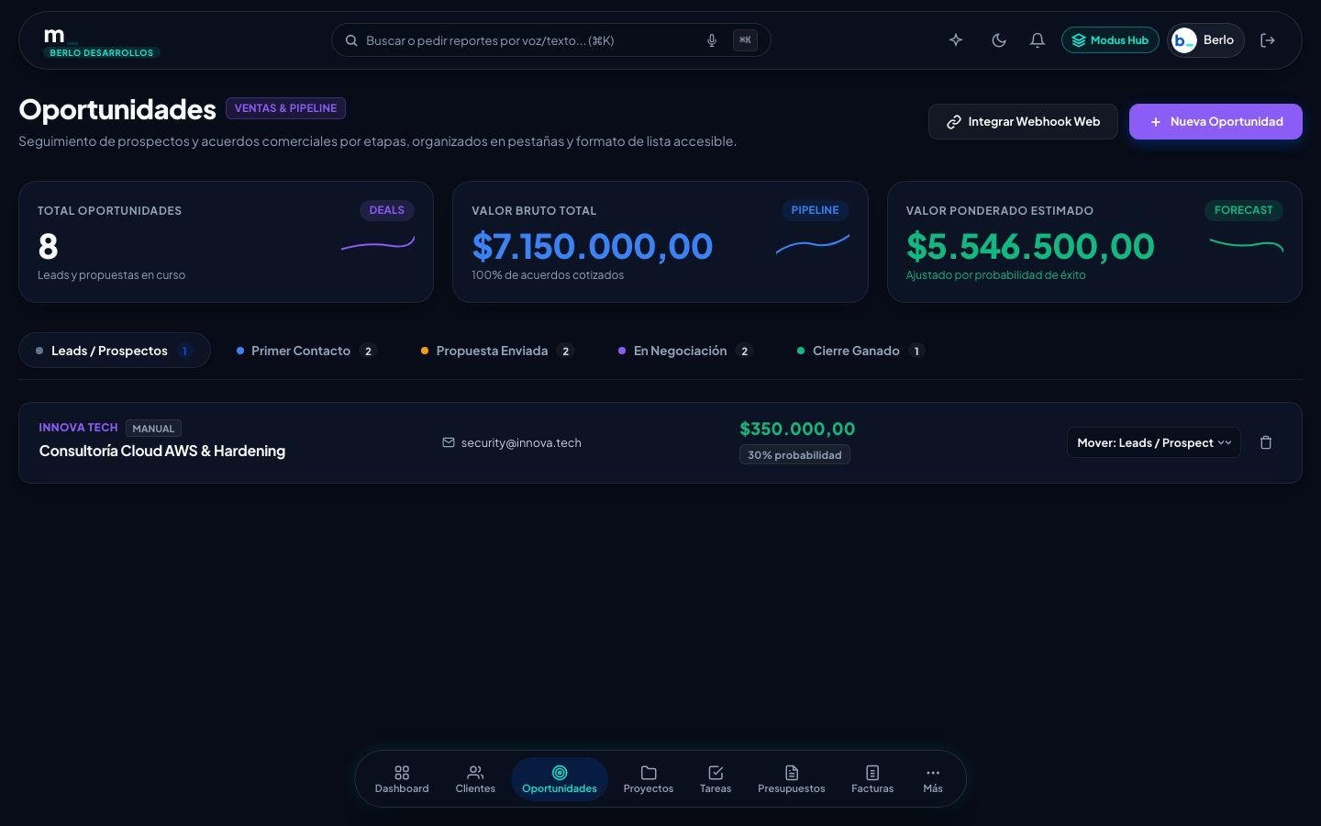Go to Dashboard in bottom nav
The width and height of the screenshot is (1321, 826).
point(402,779)
